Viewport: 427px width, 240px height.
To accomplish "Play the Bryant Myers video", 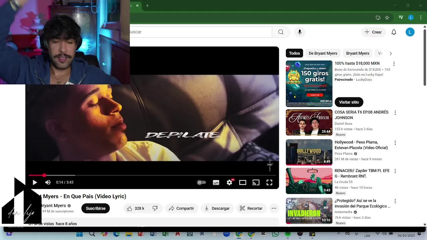I will tap(35, 182).
